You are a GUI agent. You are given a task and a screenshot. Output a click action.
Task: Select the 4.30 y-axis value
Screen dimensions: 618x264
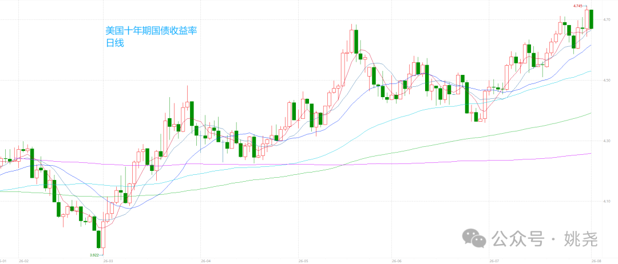pos(606,141)
